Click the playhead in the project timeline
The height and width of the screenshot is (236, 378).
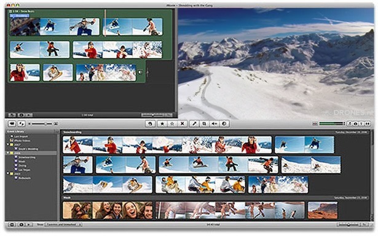click(105, 23)
